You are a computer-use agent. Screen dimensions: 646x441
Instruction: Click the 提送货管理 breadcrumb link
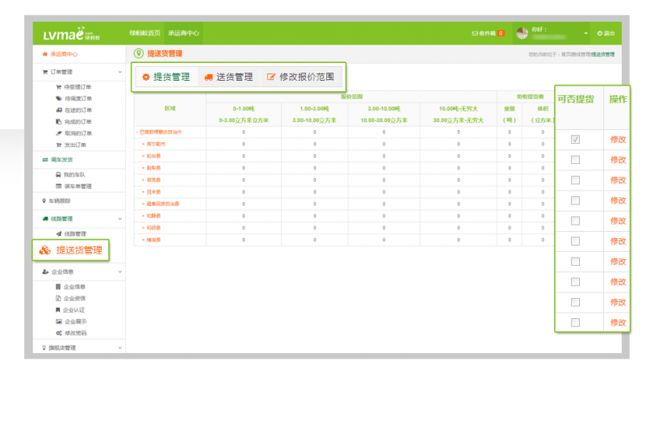(602, 54)
